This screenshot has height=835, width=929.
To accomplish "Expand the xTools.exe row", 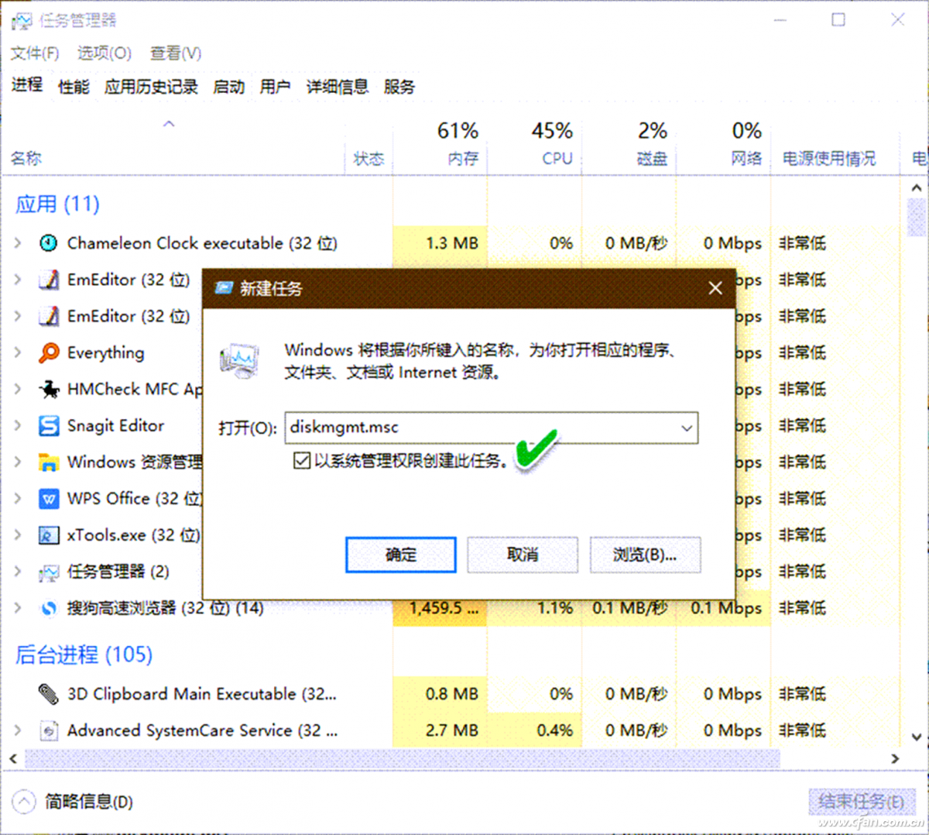I will tap(18, 535).
